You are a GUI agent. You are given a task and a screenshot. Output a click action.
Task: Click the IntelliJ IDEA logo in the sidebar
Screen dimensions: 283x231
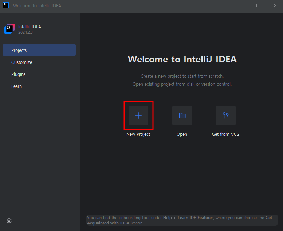[9, 29]
